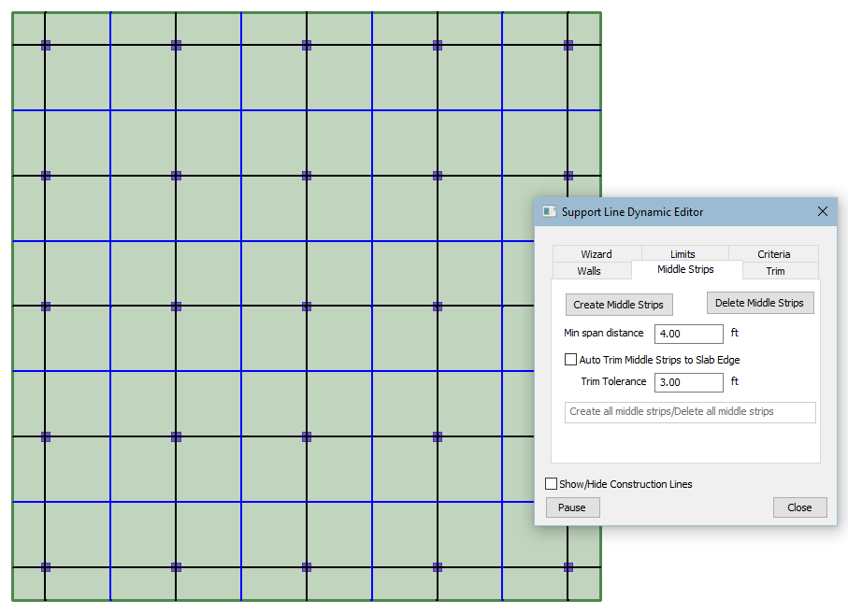Open the Walls tab
Screen dimensions: 848x614
point(589,271)
